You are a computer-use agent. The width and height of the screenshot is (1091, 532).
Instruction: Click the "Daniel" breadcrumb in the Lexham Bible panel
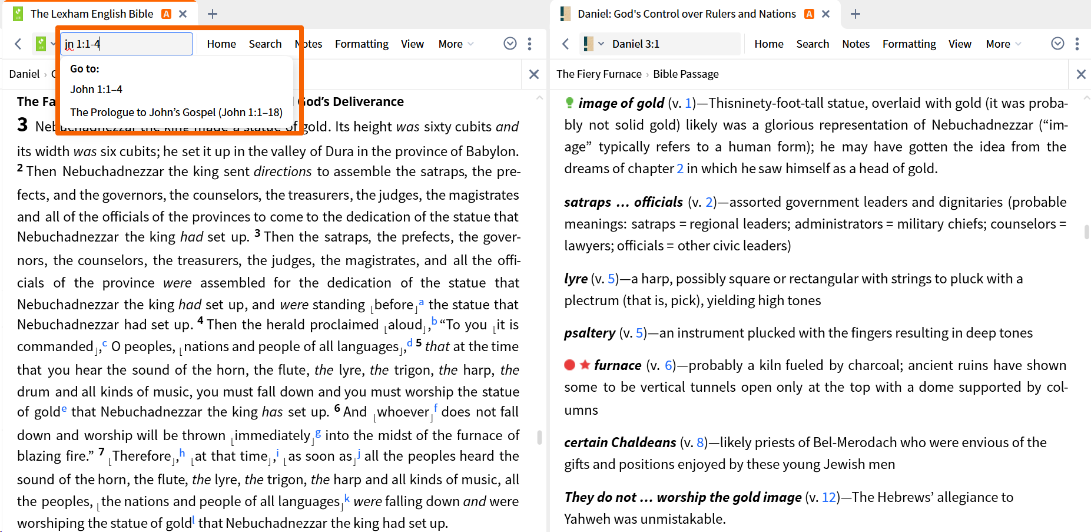[25, 74]
